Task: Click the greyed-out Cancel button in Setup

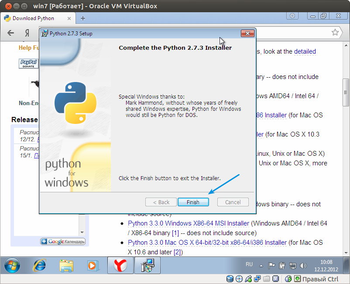Action: (233, 202)
